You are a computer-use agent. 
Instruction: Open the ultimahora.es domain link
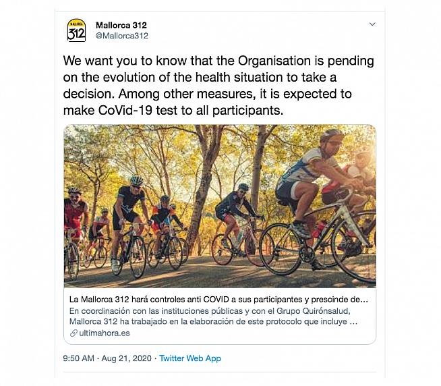point(104,333)
